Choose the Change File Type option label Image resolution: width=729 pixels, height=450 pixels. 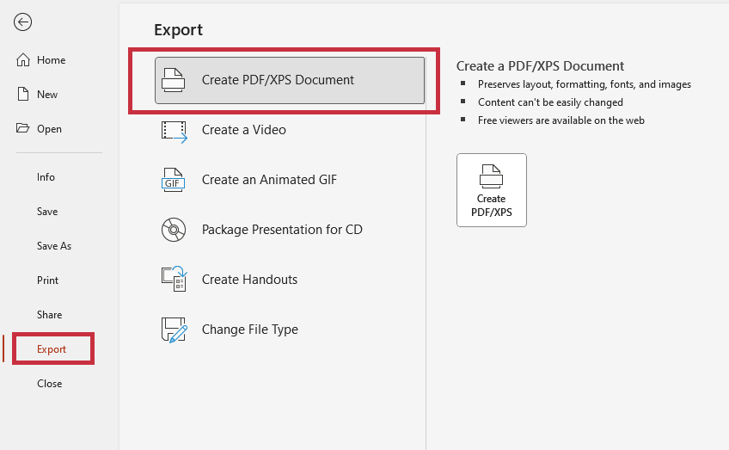tap(250, 330)
